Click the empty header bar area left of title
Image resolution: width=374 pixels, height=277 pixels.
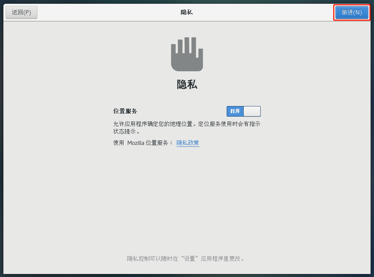(x=106, y=12)
